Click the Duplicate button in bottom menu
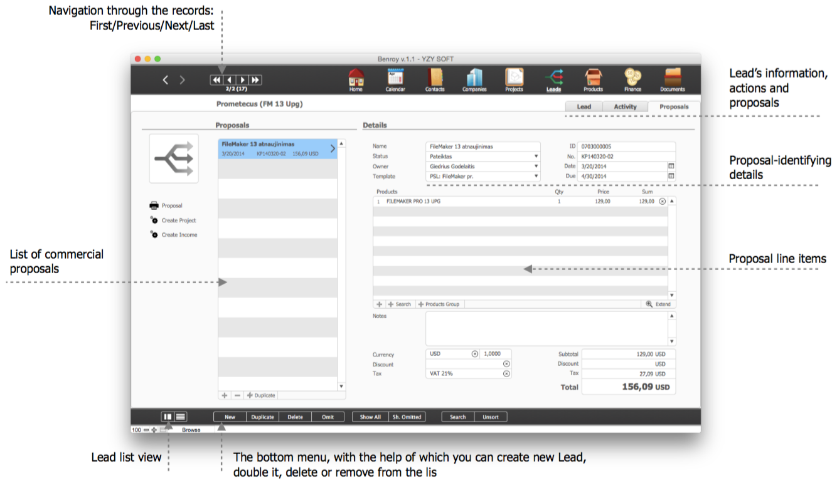This screenshot has width=837, height=483. (262, 417)
